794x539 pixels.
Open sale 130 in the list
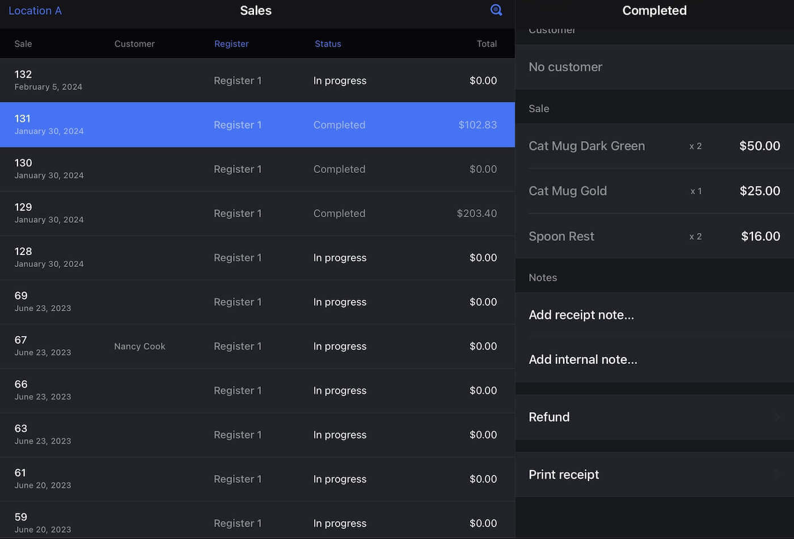tap(257, 169)
